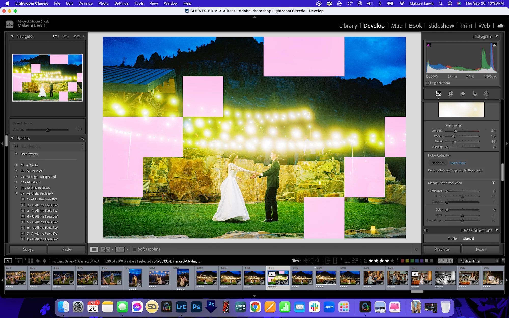Click the Edit sliders icon

point(438,94)
